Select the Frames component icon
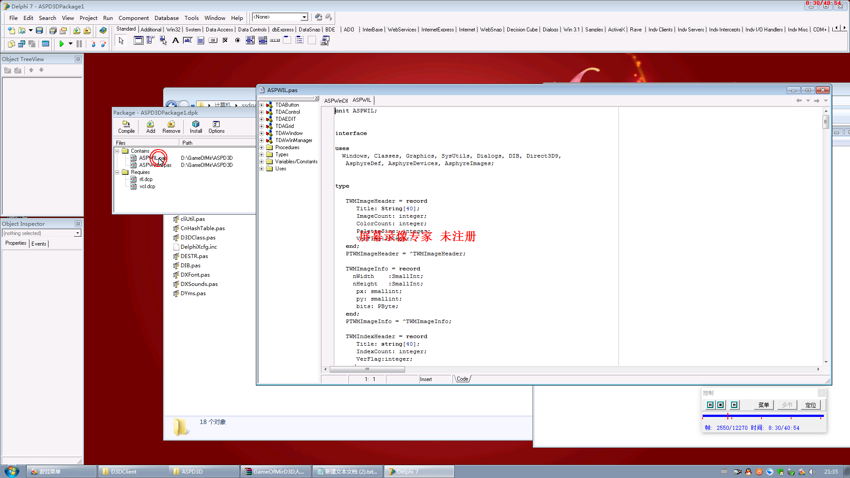 point(138,40)
